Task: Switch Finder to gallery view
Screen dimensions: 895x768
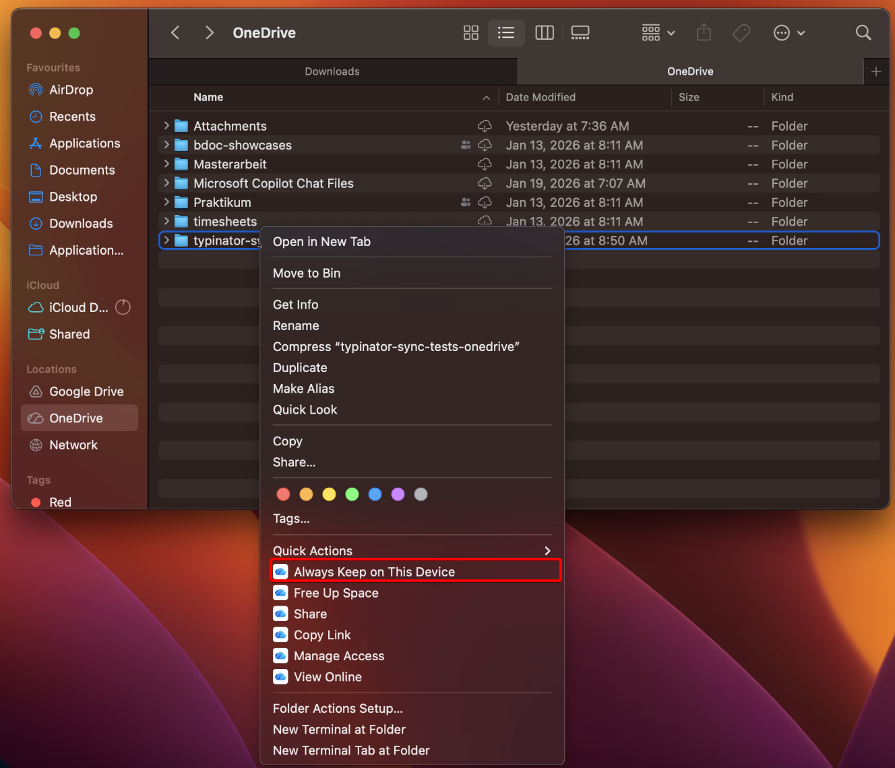Action: tap(580, 32)
